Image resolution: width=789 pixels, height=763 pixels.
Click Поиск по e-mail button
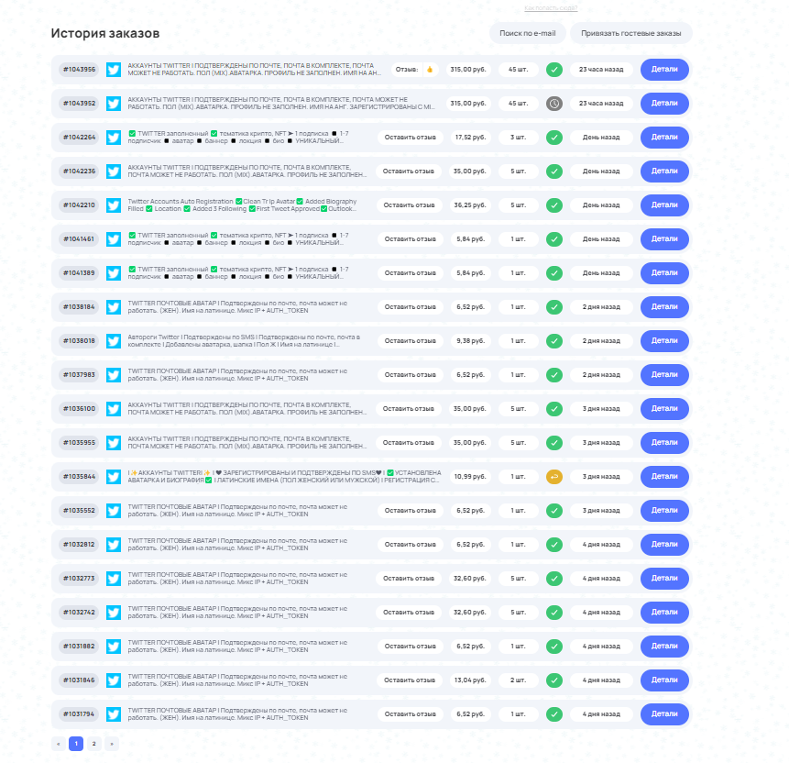pyautogui.click(x=527, y=33)
